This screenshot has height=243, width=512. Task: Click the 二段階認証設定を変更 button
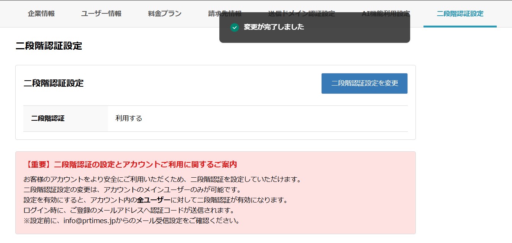[x=364, y=83]
